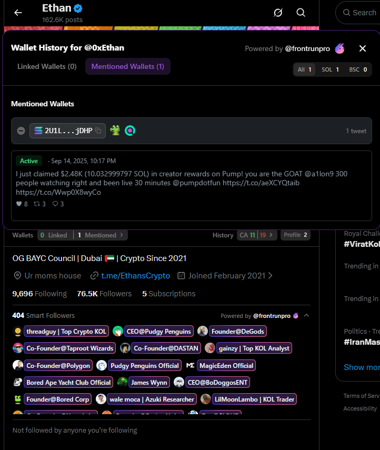Switch to Mentioned Wallets (1) tab
The image size is (380, 450).
[x=128, y=67]
